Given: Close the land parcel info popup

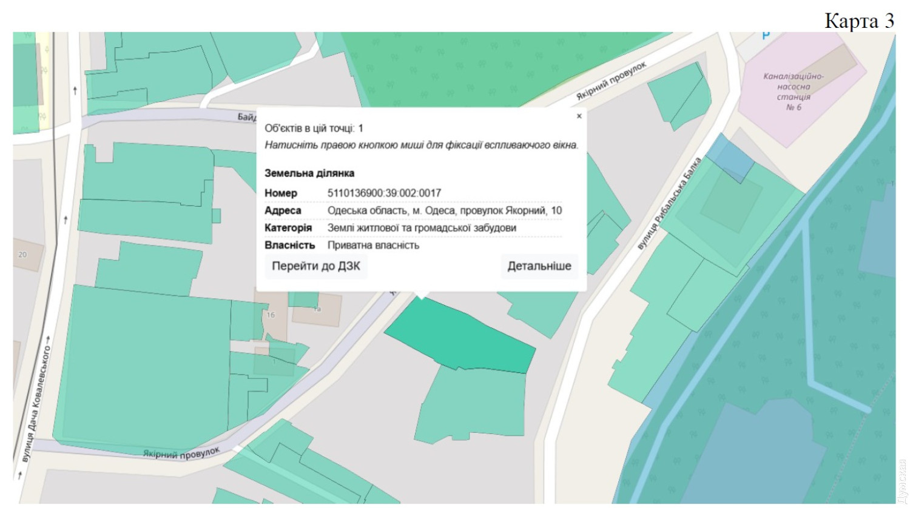Looking at the screenshot, I should [x=579, y=116].
